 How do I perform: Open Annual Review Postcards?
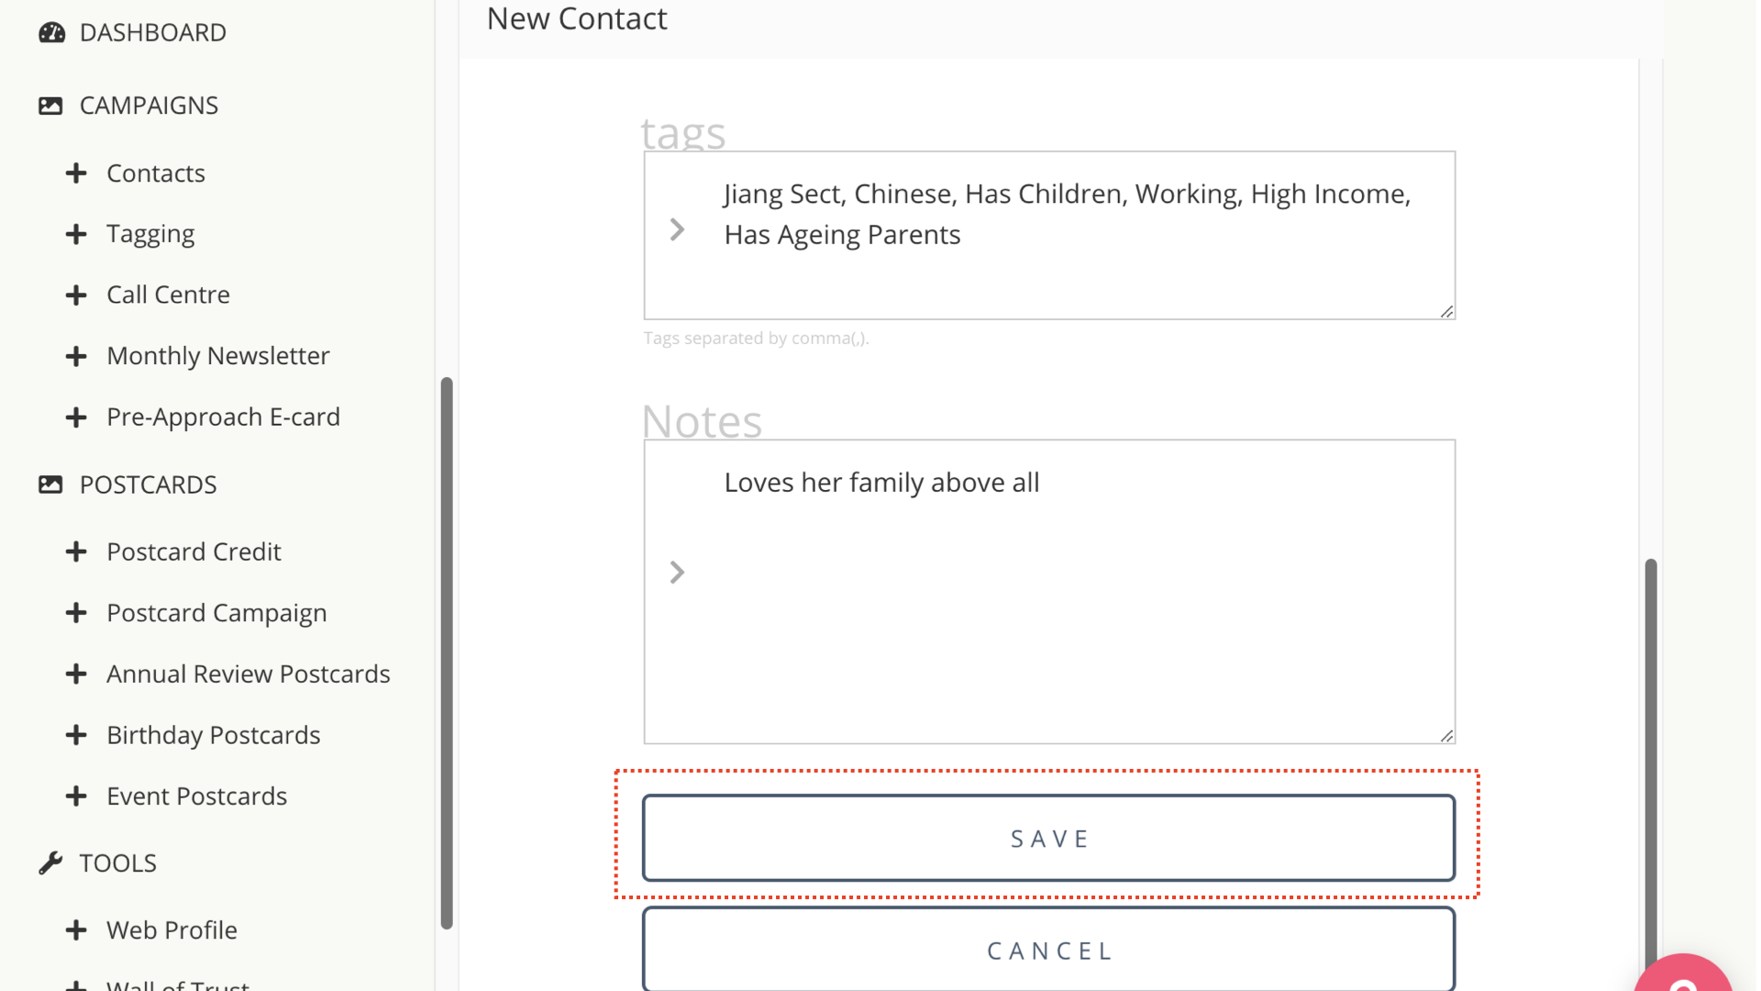(x=248, y=674)
